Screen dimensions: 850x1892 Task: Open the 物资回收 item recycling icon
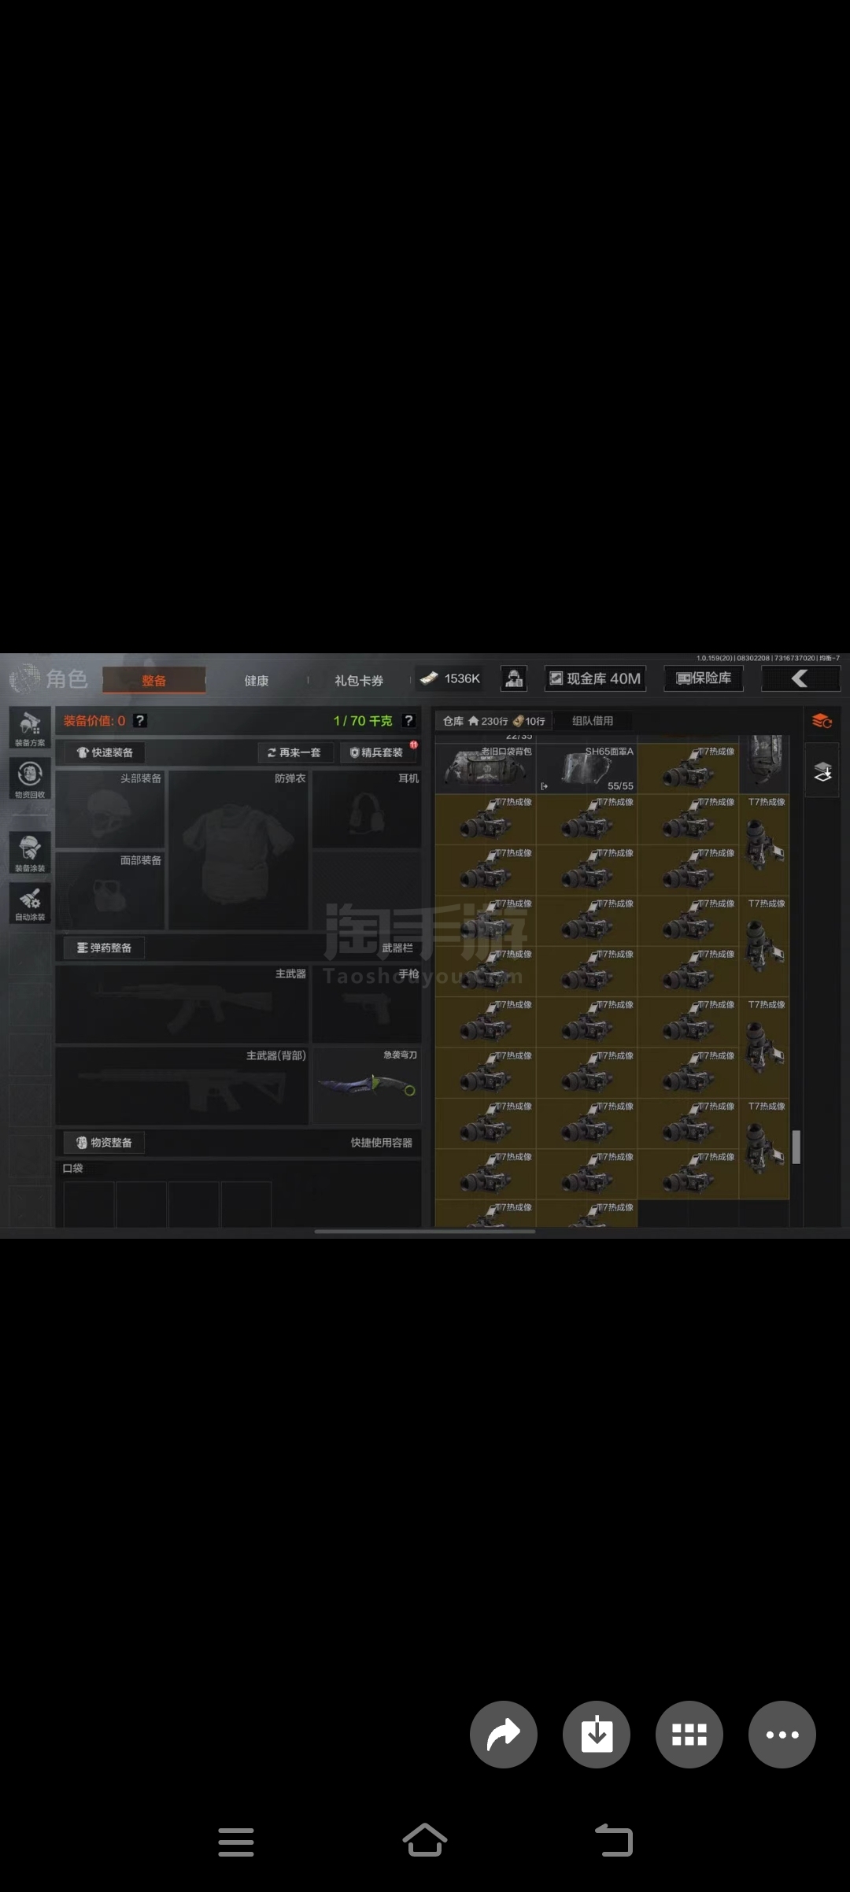coord(30,779)
